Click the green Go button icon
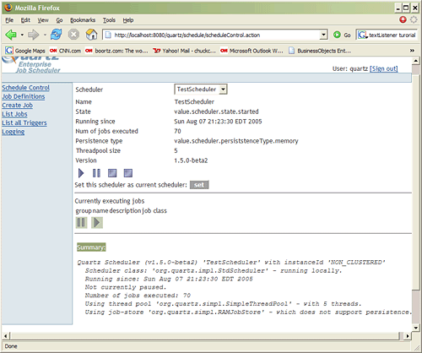 pyautogui.click(x=337, y=35)
